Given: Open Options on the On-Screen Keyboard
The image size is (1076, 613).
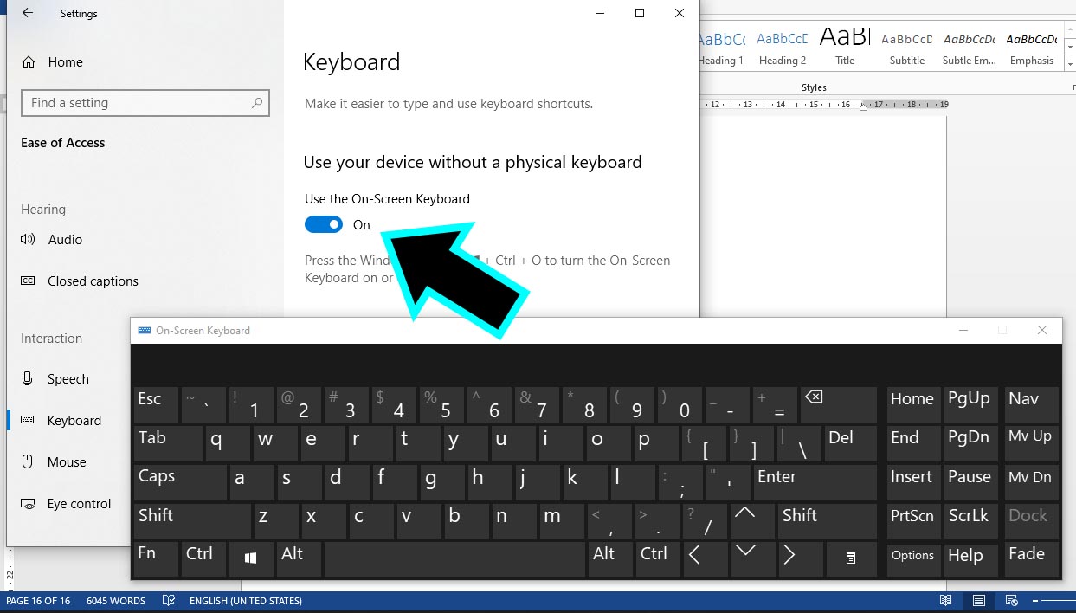Looking at the screenshot, I should pos(913,559).
